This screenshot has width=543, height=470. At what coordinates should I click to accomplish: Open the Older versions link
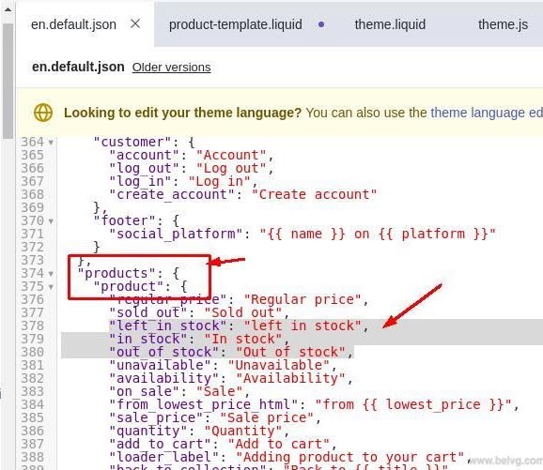tap(171, 68)
